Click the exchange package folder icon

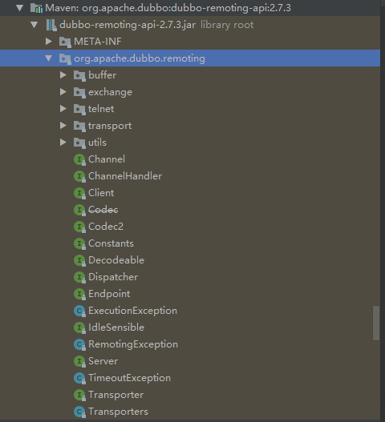click(79, 92)
